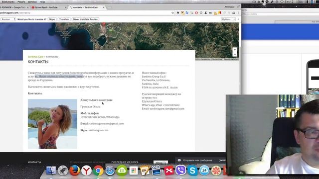Launch Viber from the dock
The height and width of the screenshot is (179, 319).
tap(180, 171)
